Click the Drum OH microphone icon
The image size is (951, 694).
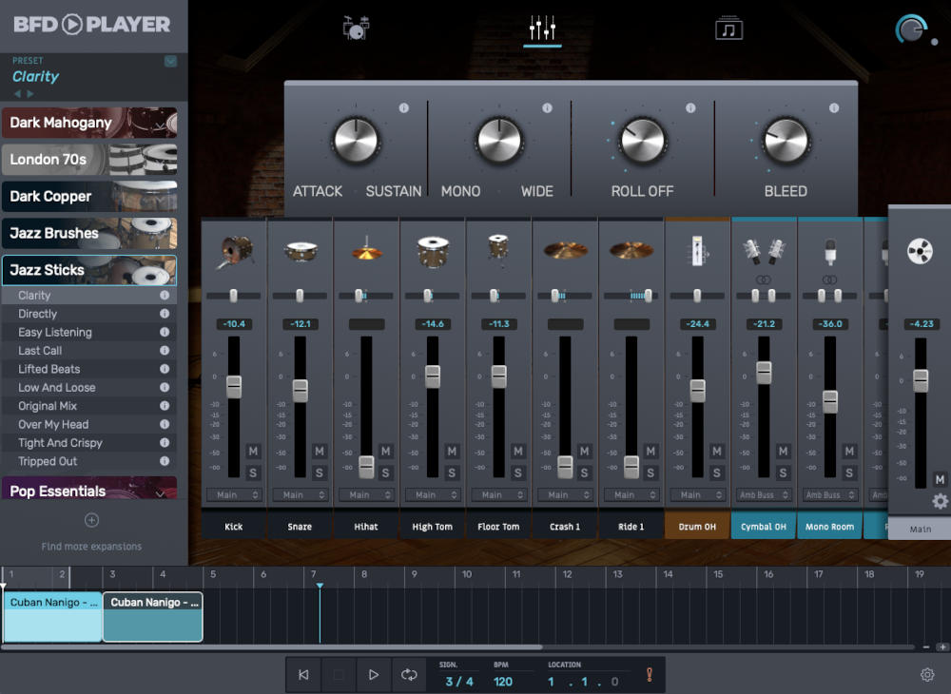coord(697,249)
